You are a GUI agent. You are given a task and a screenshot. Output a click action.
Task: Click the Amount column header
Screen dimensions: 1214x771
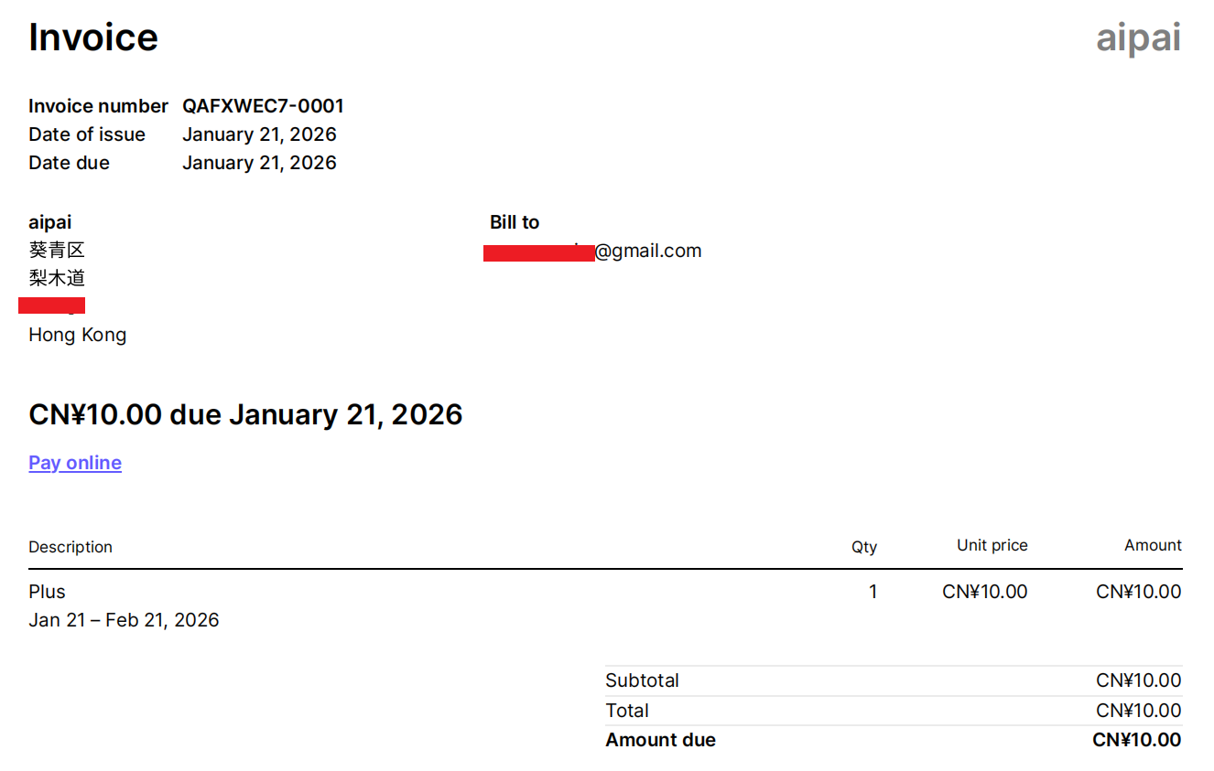[1153, 545]
